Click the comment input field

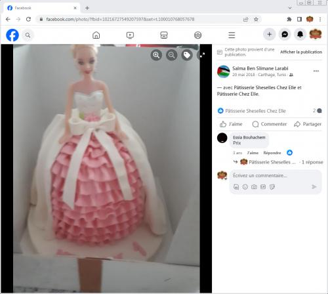[276, 175]
